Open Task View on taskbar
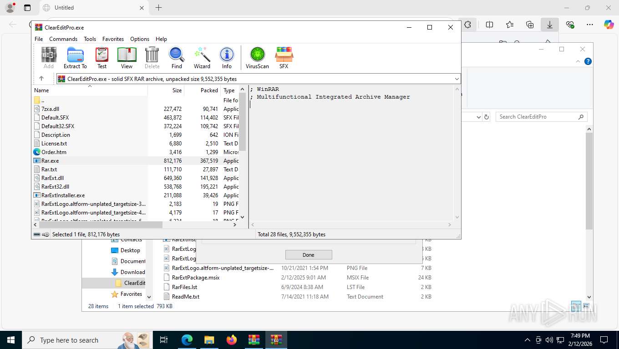The height and width of the screenshot is (349, 619). 164,340
